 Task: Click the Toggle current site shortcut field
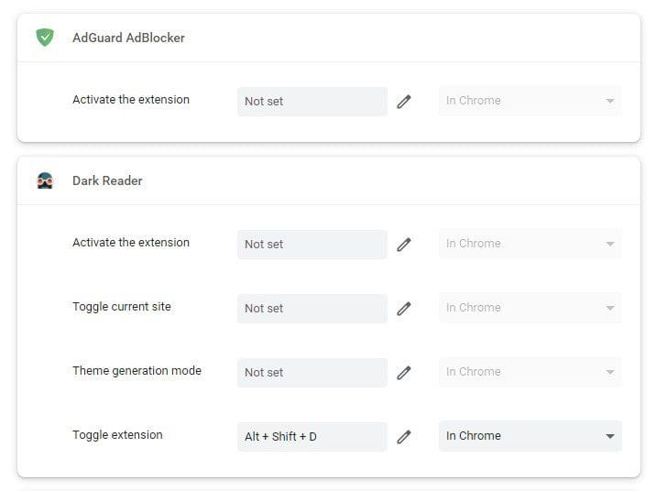point(312,309)
